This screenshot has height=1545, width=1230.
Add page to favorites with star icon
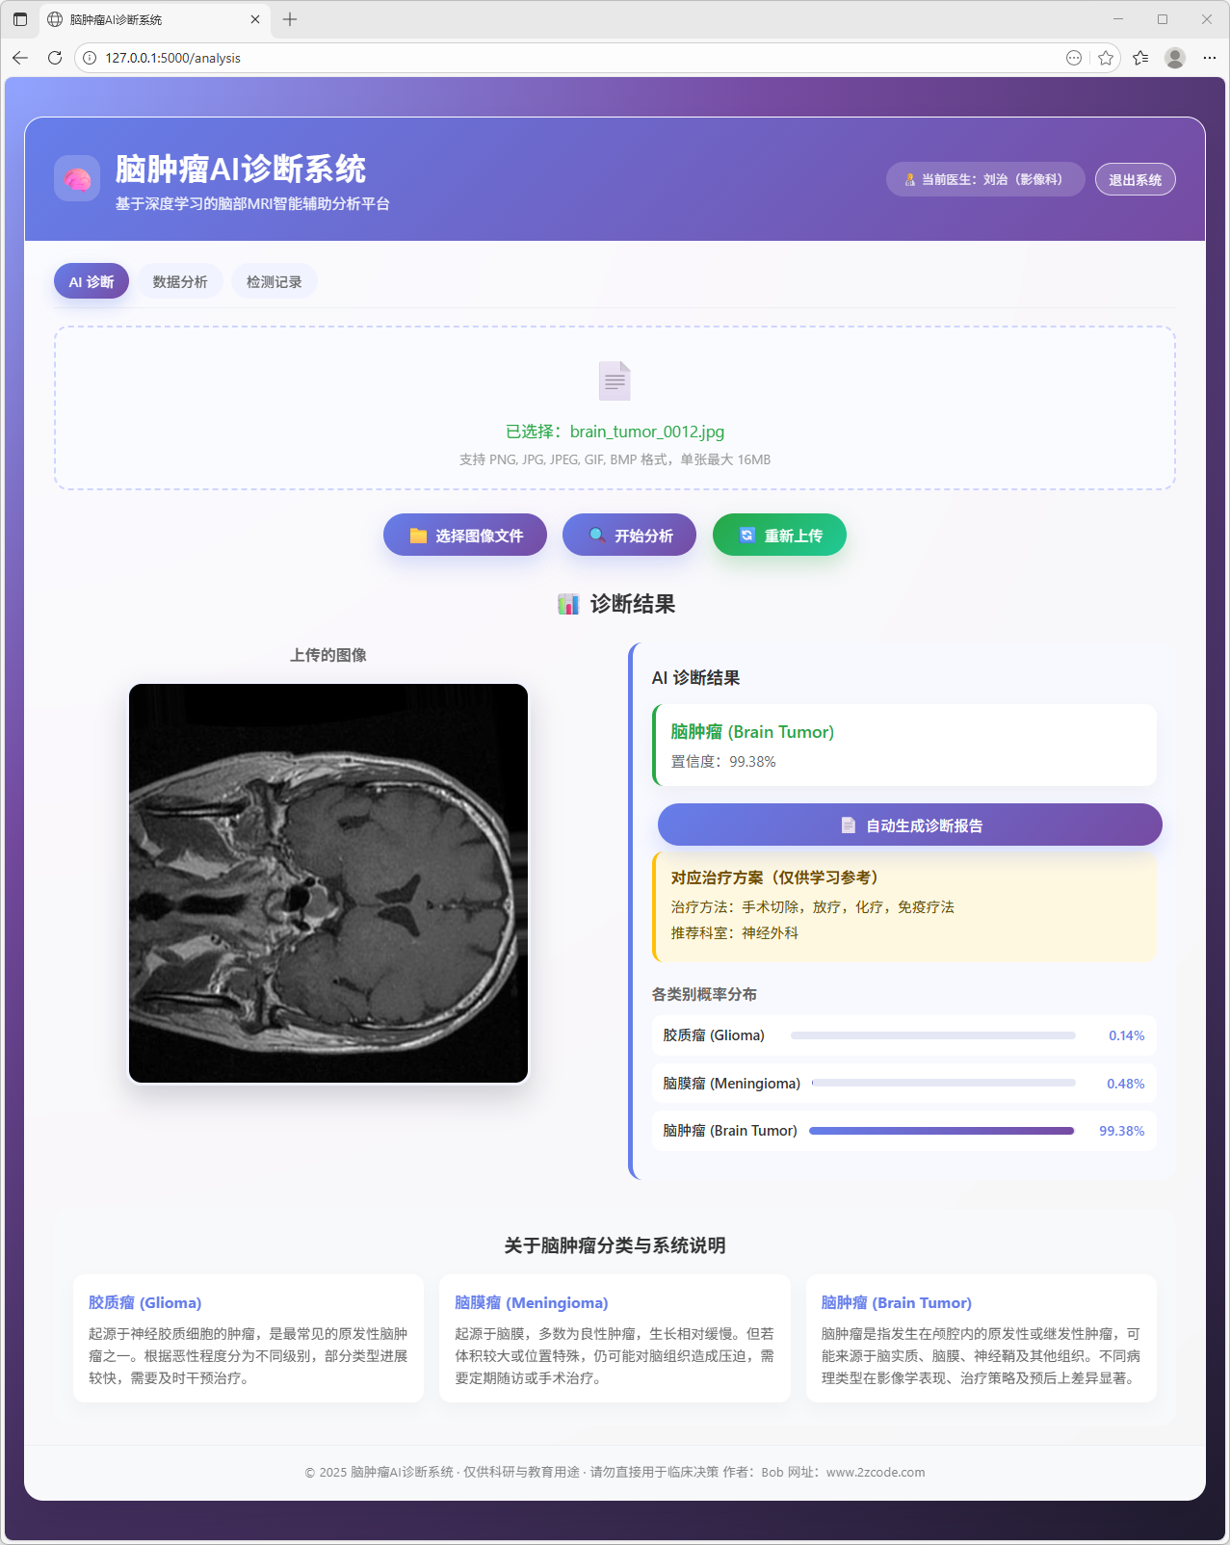(1106, 58)
